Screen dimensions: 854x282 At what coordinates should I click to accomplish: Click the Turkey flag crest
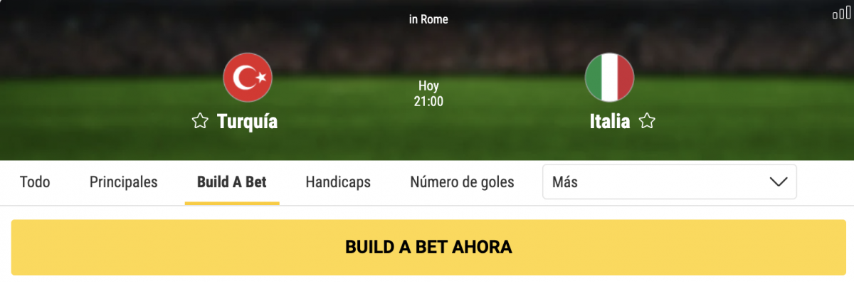pos(248,77)
